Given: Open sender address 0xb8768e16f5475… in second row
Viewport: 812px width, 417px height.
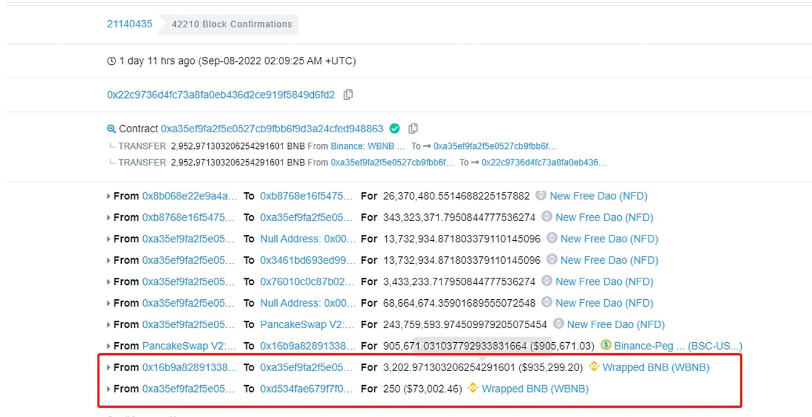Looking at the screenshot, I should point(190,217).
